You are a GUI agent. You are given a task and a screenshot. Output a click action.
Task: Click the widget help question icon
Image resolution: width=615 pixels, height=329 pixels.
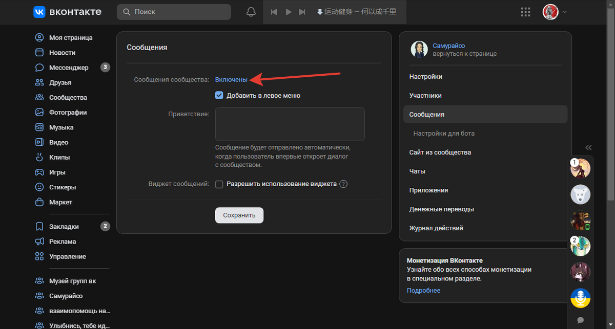coord(343,184)
